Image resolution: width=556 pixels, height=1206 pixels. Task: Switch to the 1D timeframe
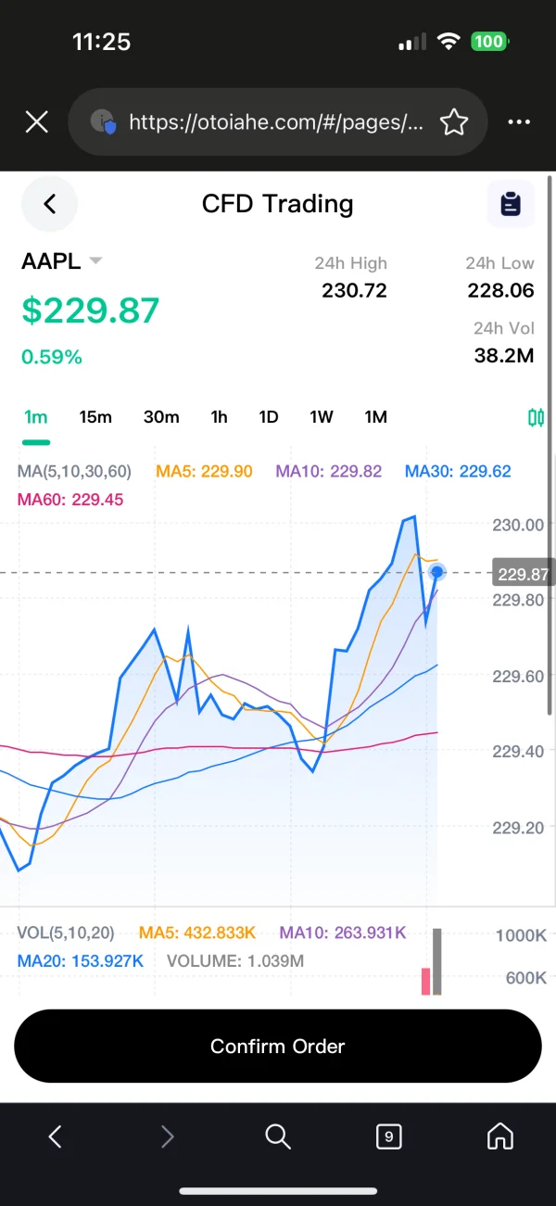pyautogui.click(x=269, y=417)
